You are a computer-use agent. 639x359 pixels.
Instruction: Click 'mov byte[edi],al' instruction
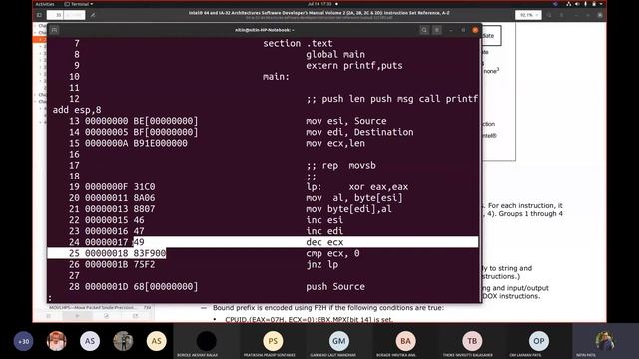348,209
